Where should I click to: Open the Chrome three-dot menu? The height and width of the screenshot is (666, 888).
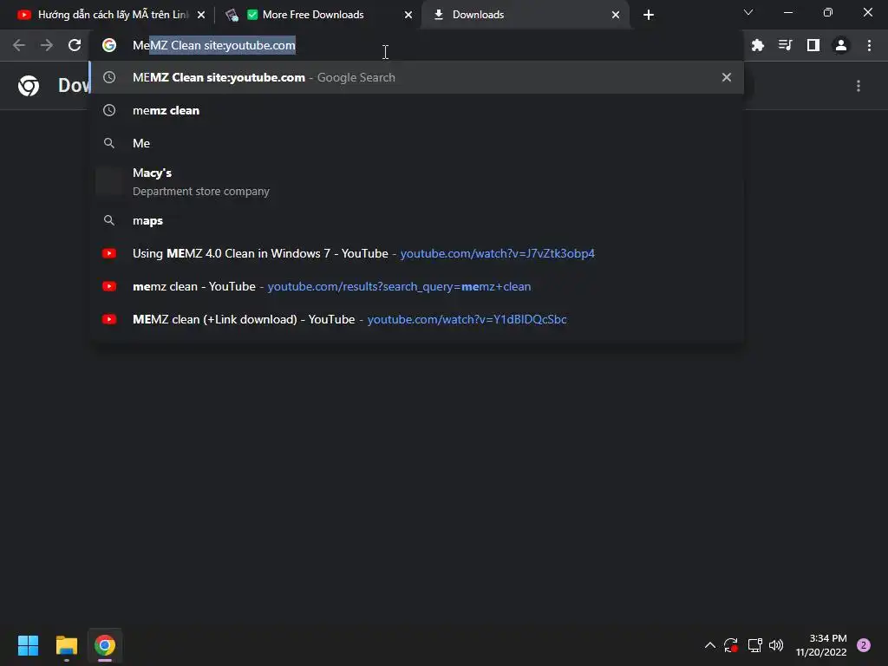[x=869, y=45]
